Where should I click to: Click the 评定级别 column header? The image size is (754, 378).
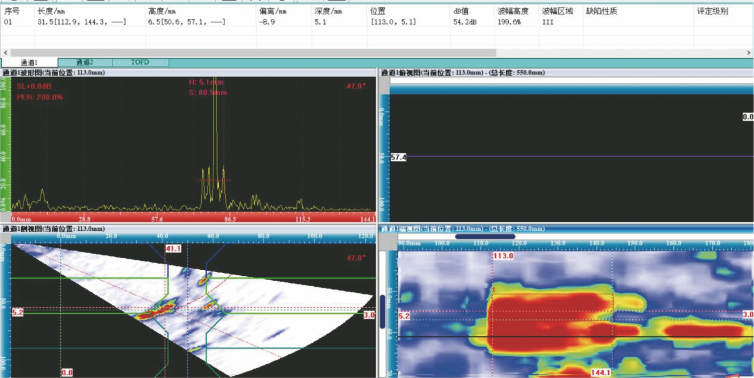[712, 11]
